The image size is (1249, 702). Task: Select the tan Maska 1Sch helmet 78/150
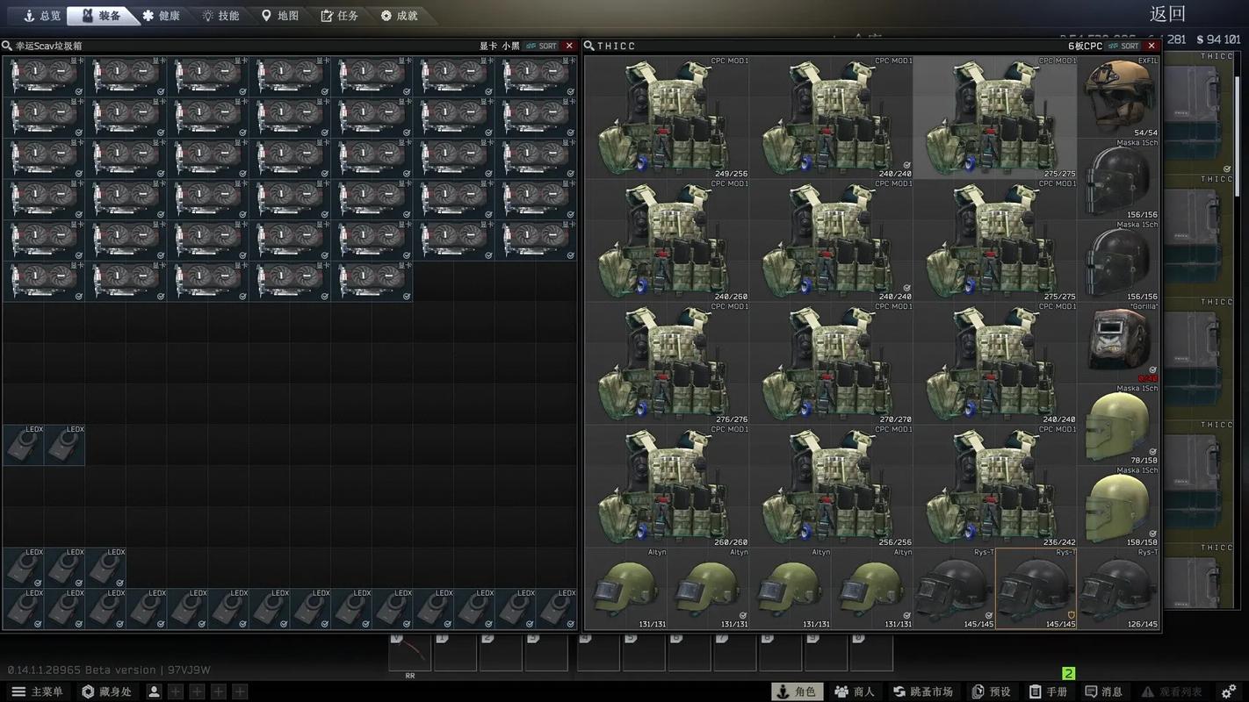click(1118, 425)
